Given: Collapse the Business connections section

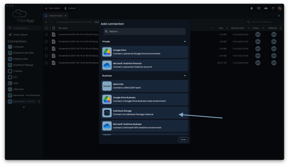Looking at the screenshot, I should [x=185, y=76].
